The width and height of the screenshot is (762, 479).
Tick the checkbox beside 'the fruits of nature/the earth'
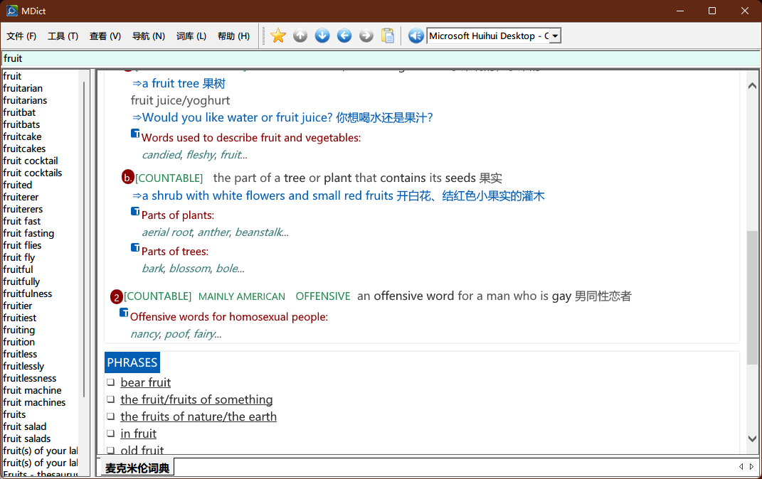(111, 416)
